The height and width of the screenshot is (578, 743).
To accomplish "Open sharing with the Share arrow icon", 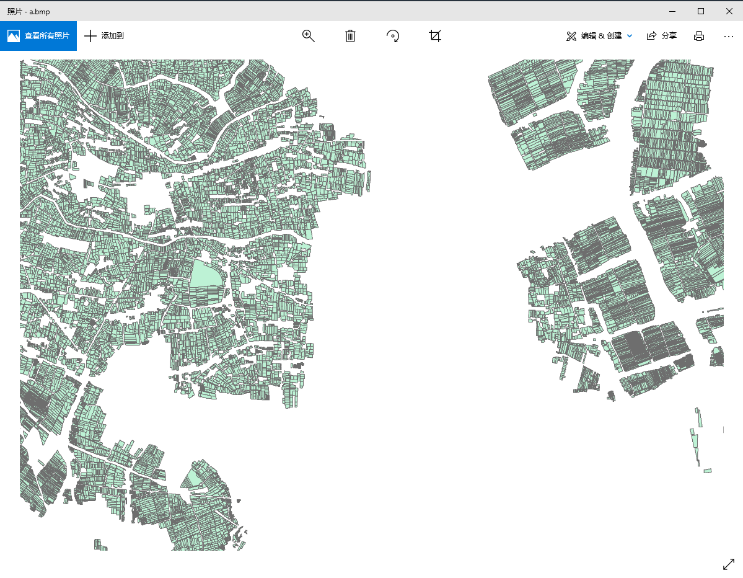I will (x=651, y=35).
